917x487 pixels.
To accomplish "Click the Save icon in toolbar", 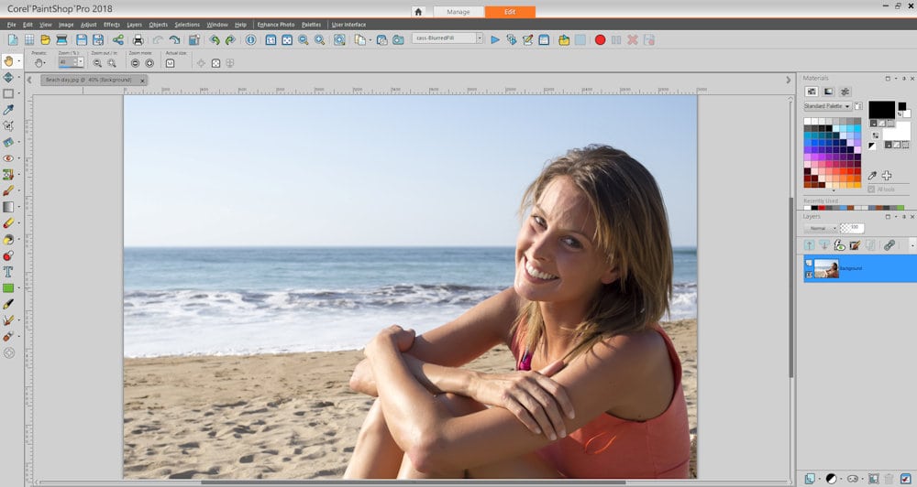I will pyautogui.click(x=83, y=40).
